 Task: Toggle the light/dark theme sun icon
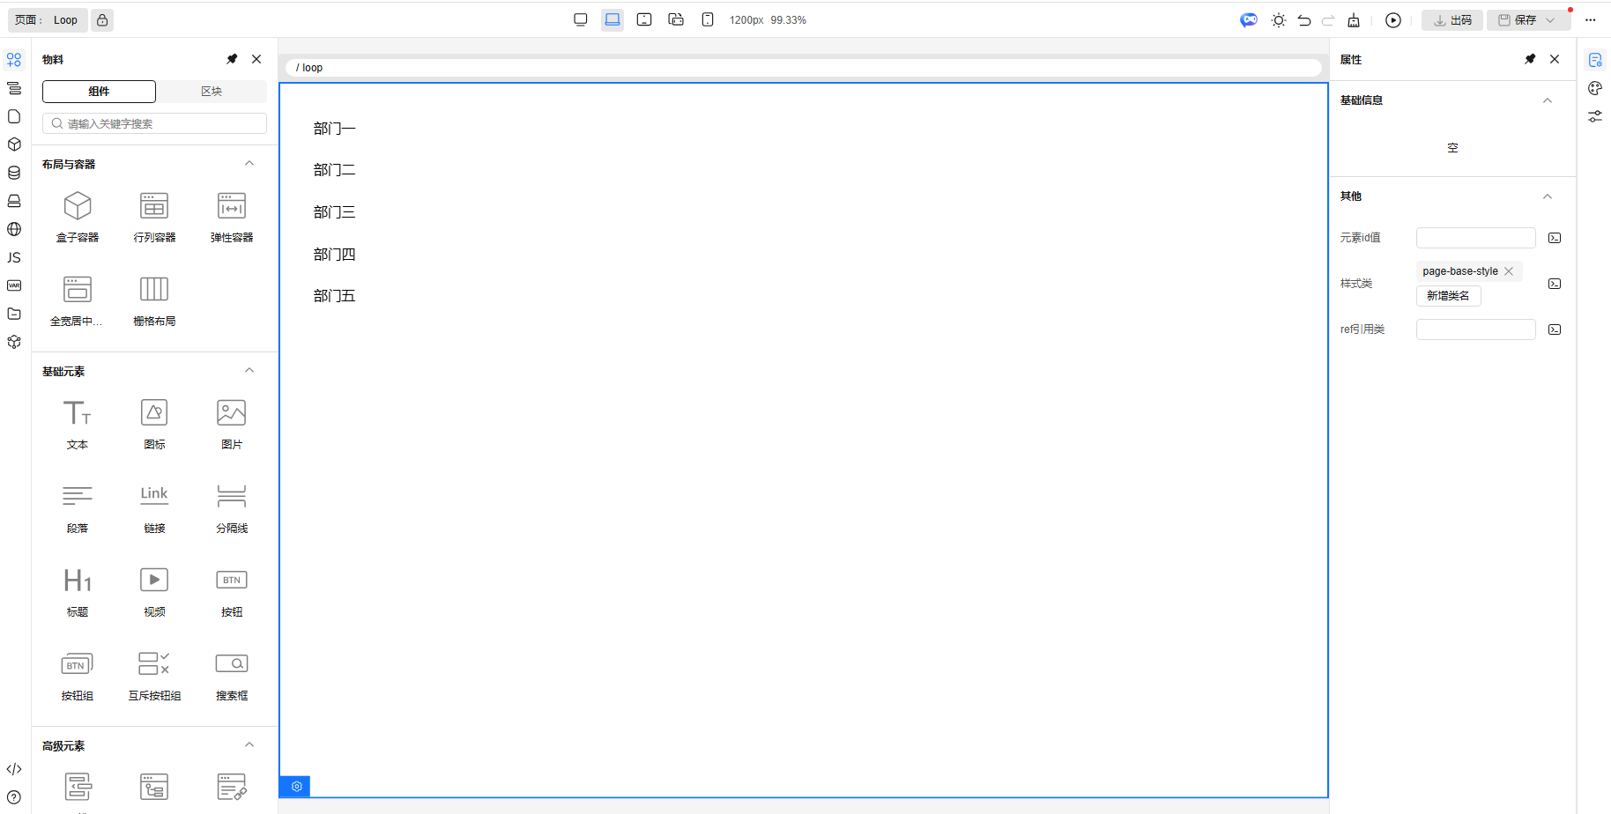(1278, 20)
